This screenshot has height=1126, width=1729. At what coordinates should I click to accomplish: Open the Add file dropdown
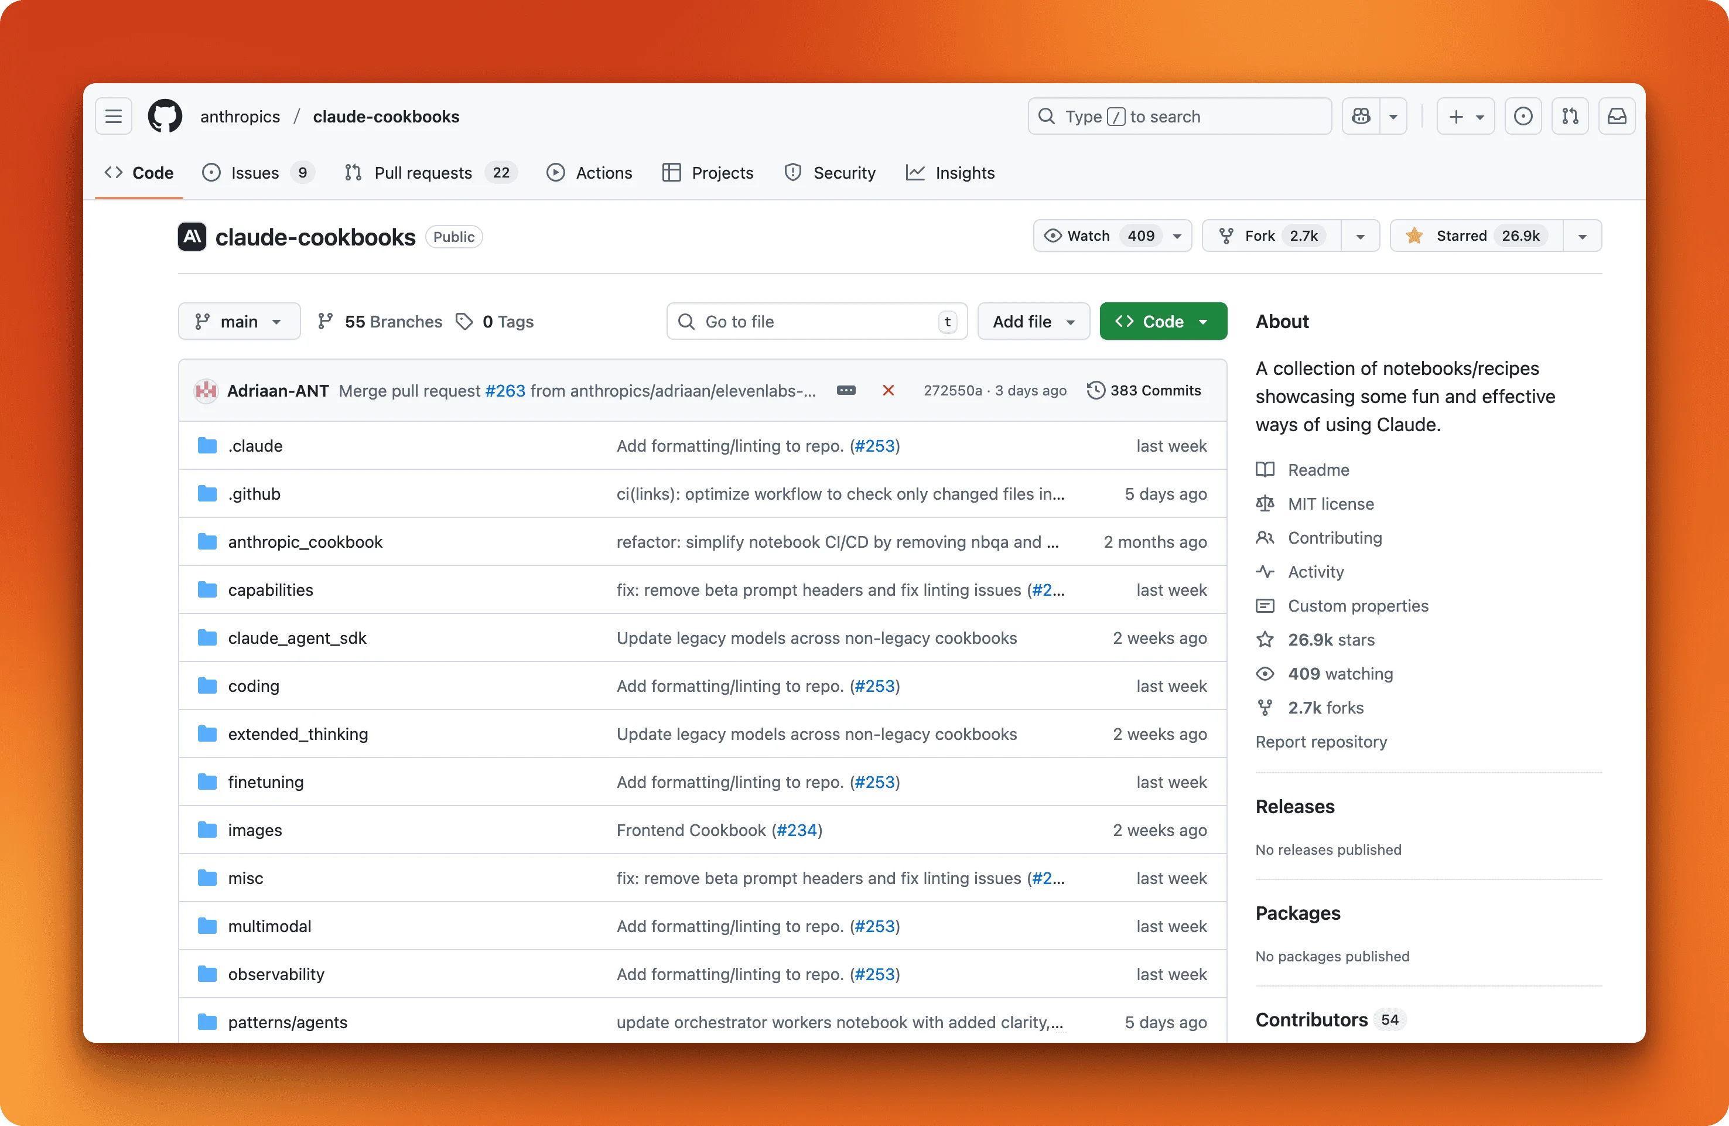(x=1033, y=321)
